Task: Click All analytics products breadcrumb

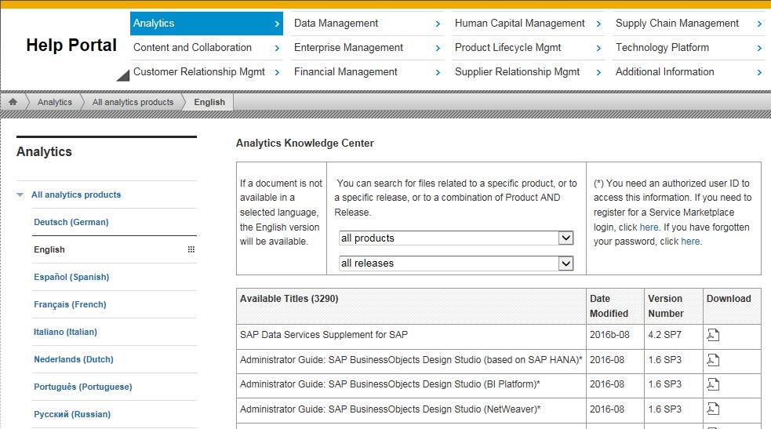Action: coord(133,102)
